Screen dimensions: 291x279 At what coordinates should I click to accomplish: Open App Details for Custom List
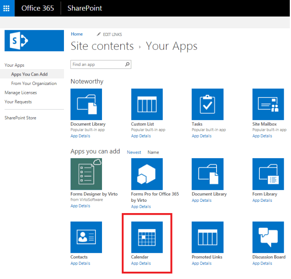coord(141,136)
